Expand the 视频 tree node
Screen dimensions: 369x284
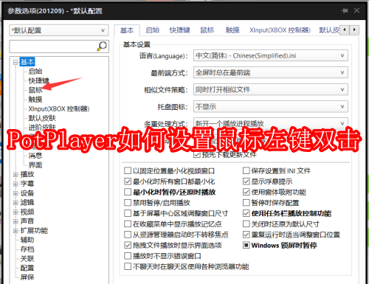coord(15,212)
